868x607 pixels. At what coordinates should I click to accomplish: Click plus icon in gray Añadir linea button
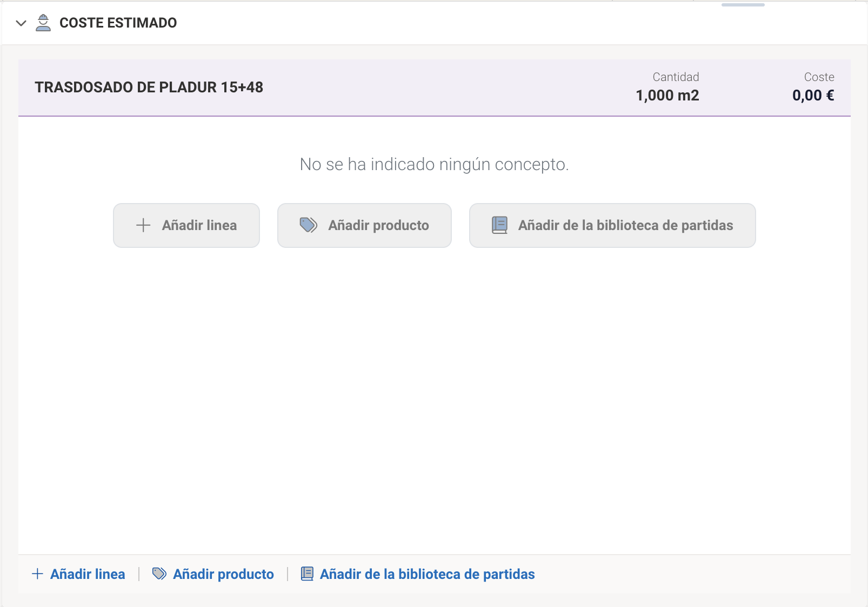(143, 225)
